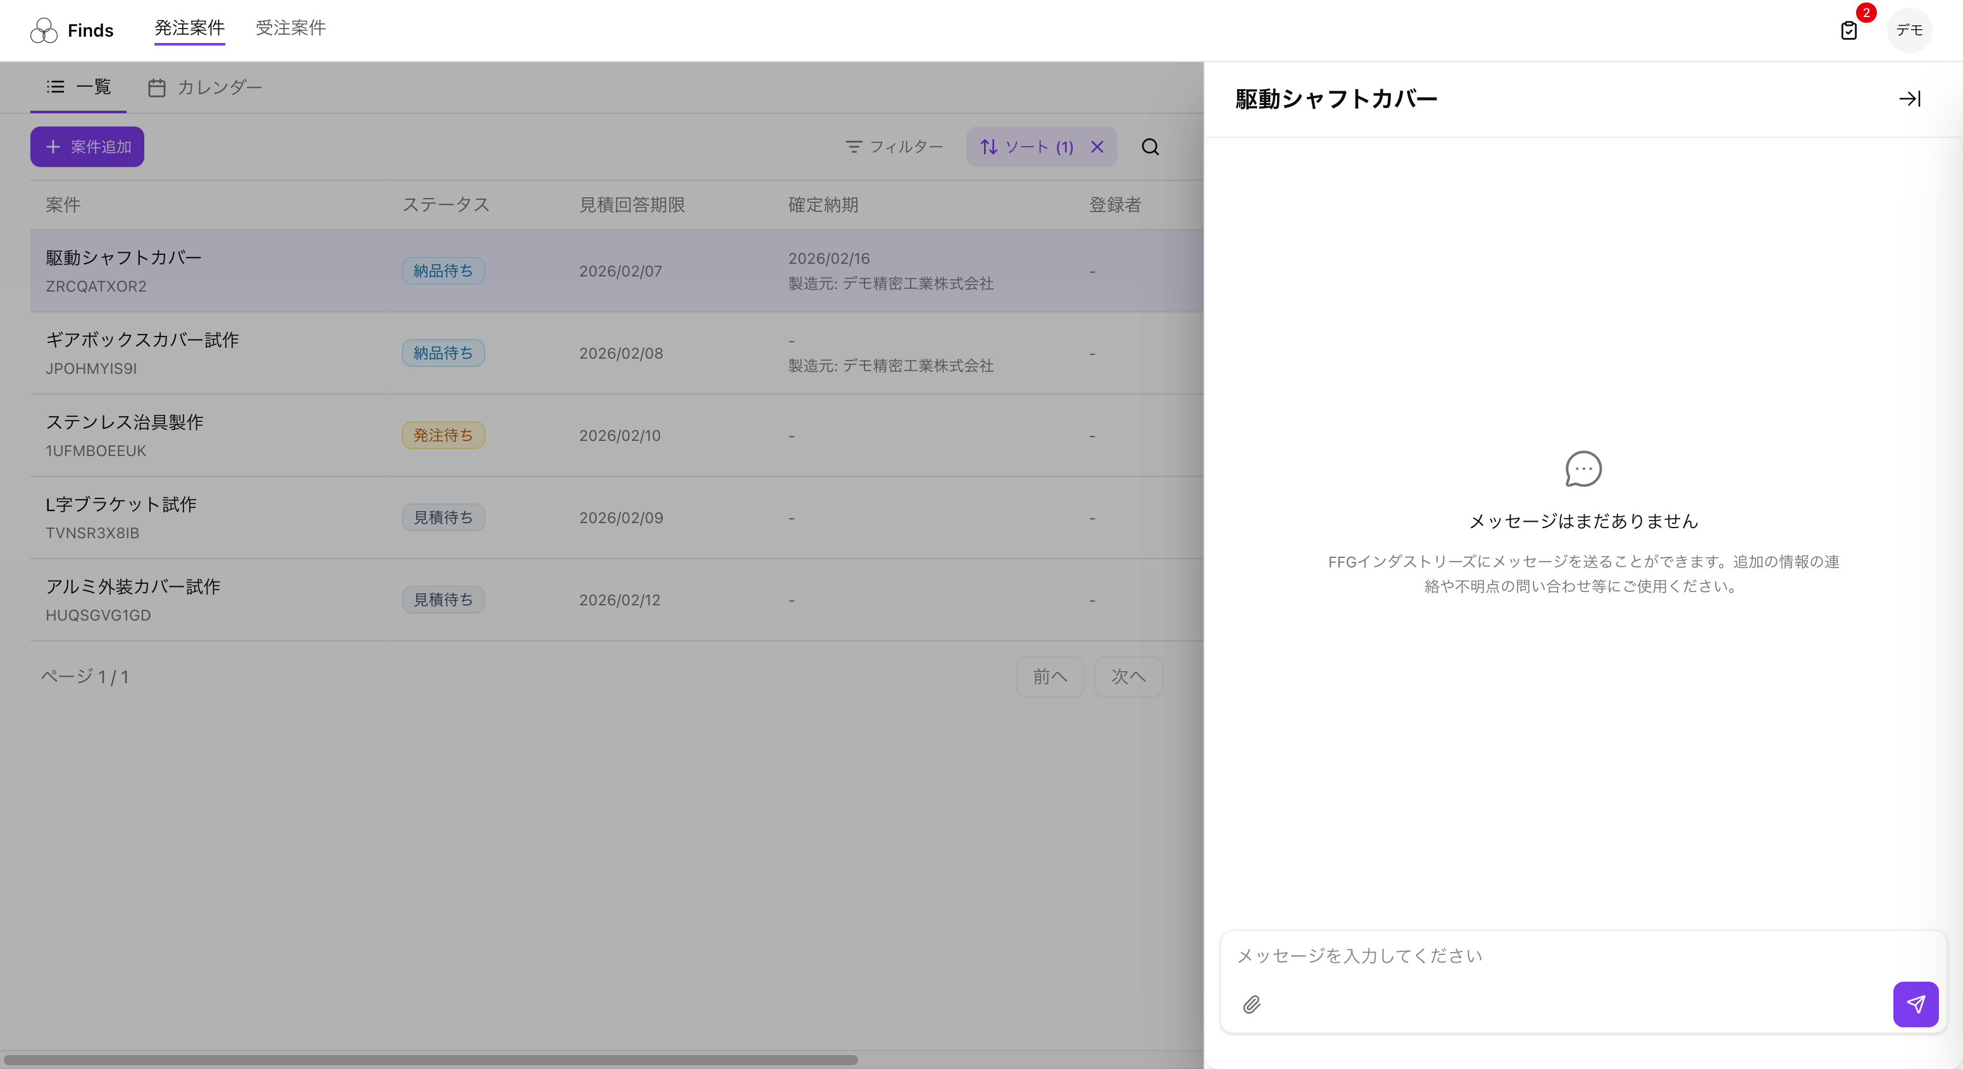Screen dimensions: 1963x1069
Task: Open the フィルター dropdown
Action: click(x=895, y=146)
